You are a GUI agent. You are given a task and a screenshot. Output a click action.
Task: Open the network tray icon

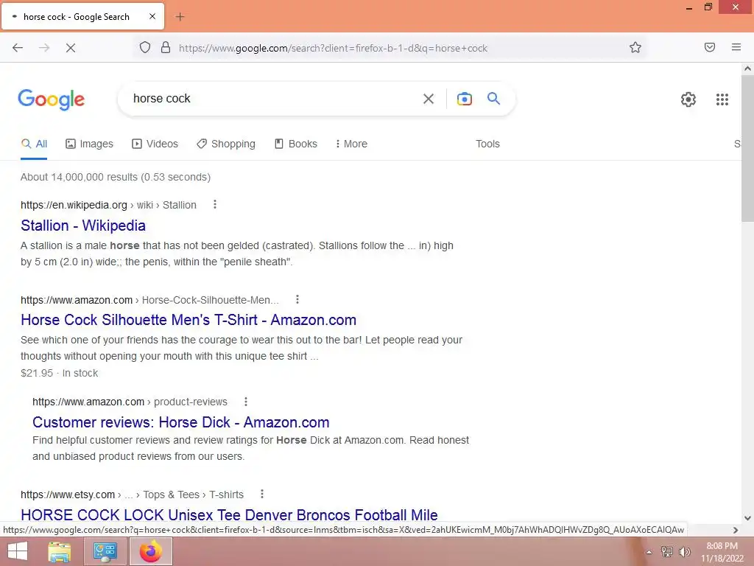coord(667,552)
